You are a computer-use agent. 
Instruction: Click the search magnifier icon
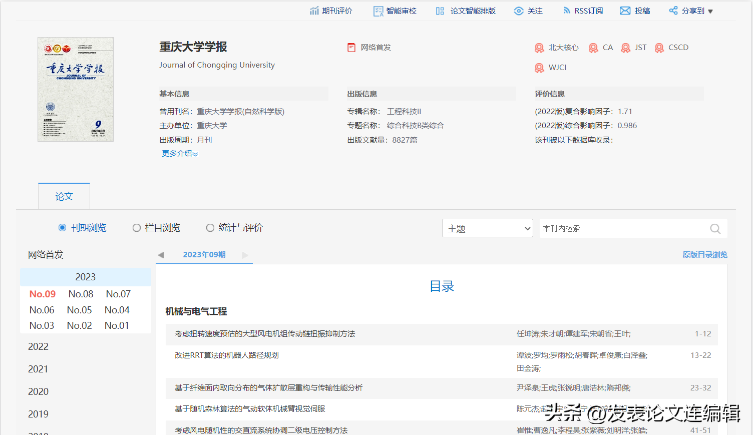pos(715,229)
